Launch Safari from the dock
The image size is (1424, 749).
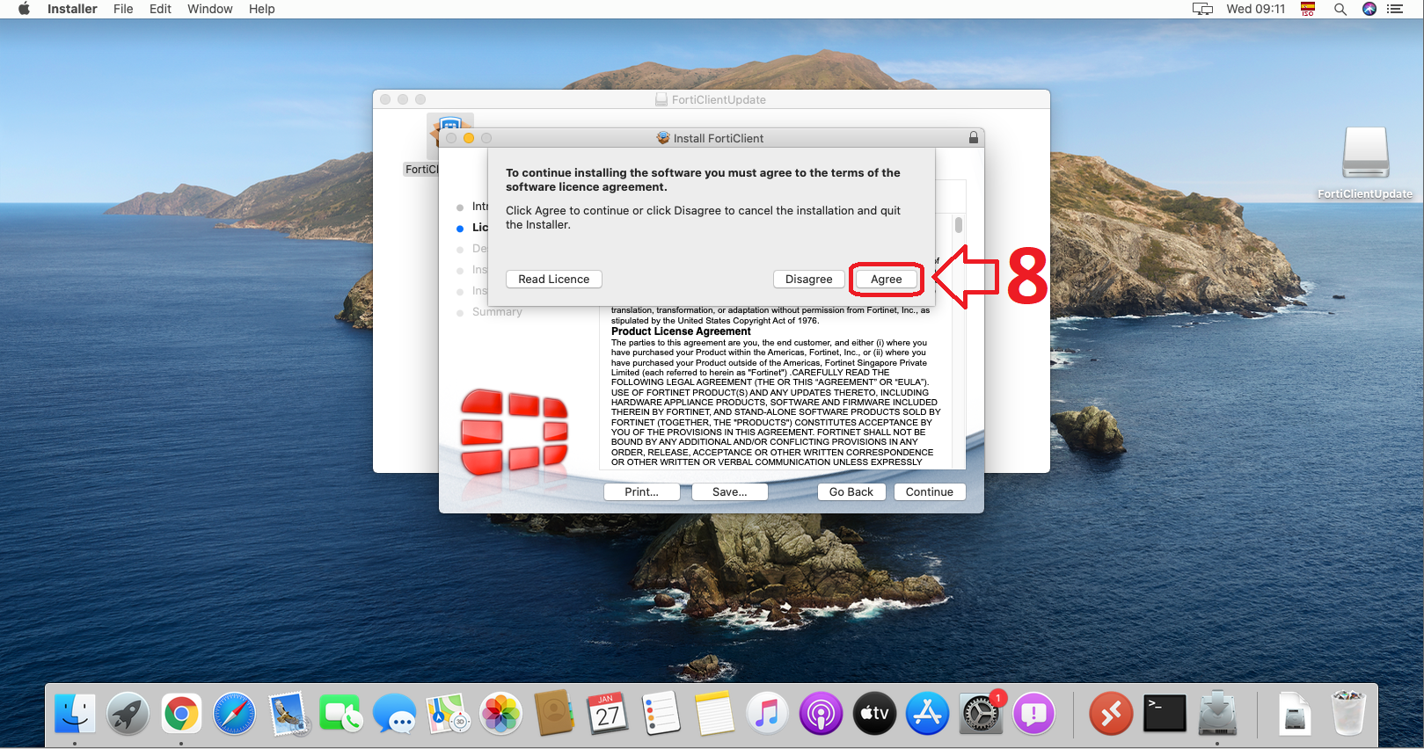click(234, 714)
